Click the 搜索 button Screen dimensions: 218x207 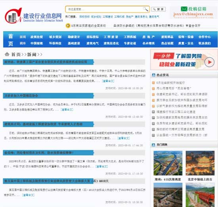coord(159,9)
